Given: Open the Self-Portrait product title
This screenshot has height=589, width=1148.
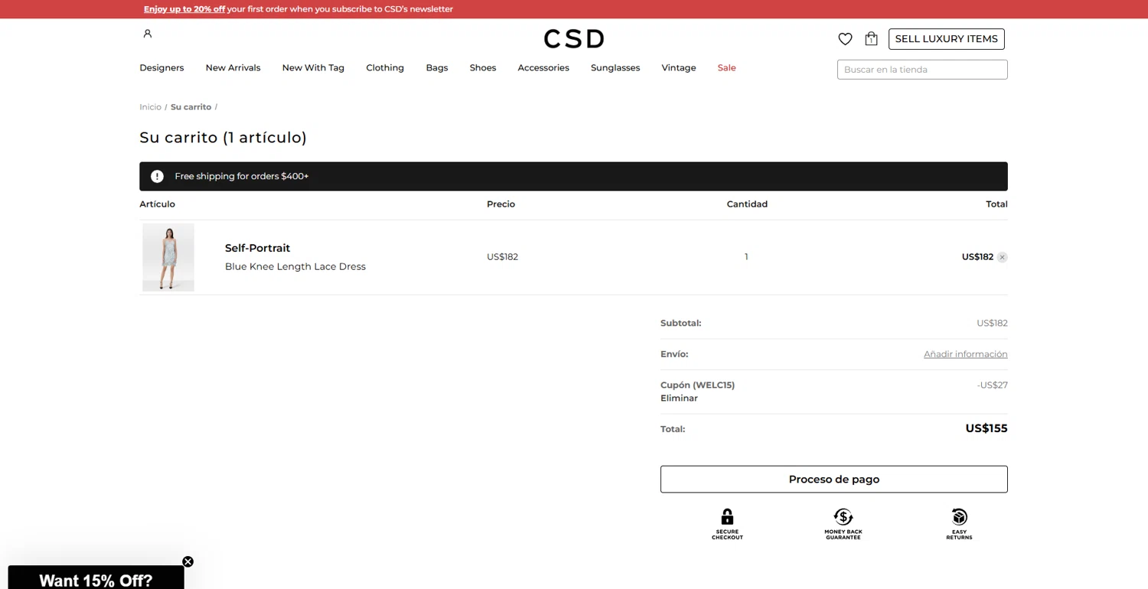Looking at the screenshot, I should coord(257,248).
